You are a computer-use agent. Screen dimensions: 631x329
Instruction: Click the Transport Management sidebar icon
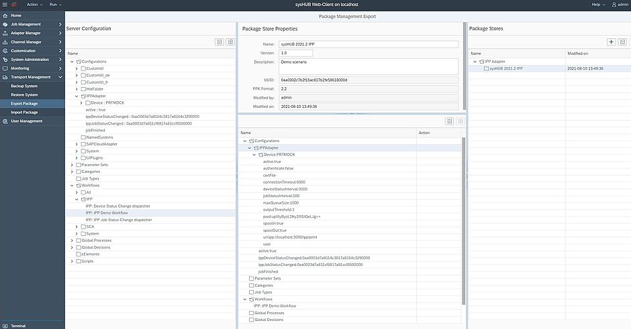[5, 77]
